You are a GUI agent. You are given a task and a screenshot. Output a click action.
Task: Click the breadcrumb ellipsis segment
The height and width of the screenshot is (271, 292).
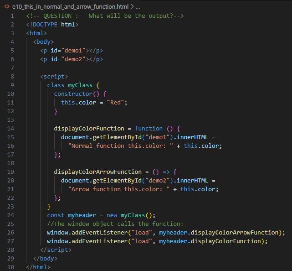[x=138, y=7]
